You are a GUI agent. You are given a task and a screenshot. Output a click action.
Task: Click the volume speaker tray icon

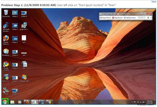(x=143, y=102)
